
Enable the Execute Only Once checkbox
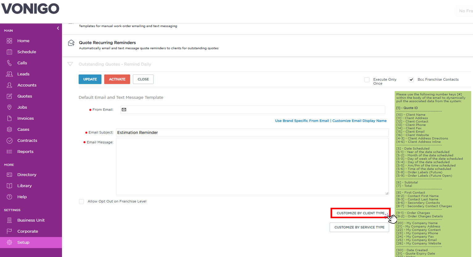(x=367, y=80)
